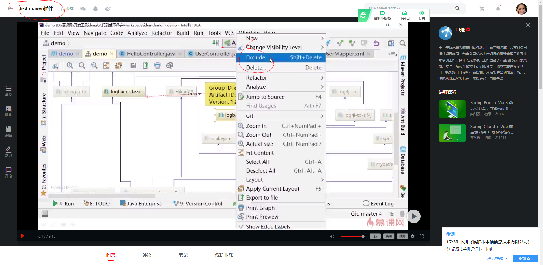The image size is (543, 265).
Task: Open the Navigate menu in IDE
Action: click(95, 33)
